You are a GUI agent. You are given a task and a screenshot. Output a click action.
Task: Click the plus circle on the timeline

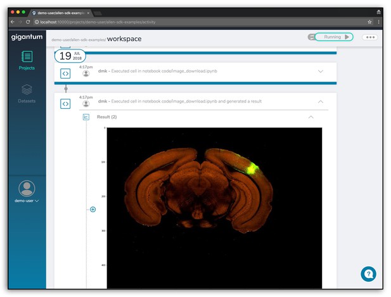tap(93, 210)
